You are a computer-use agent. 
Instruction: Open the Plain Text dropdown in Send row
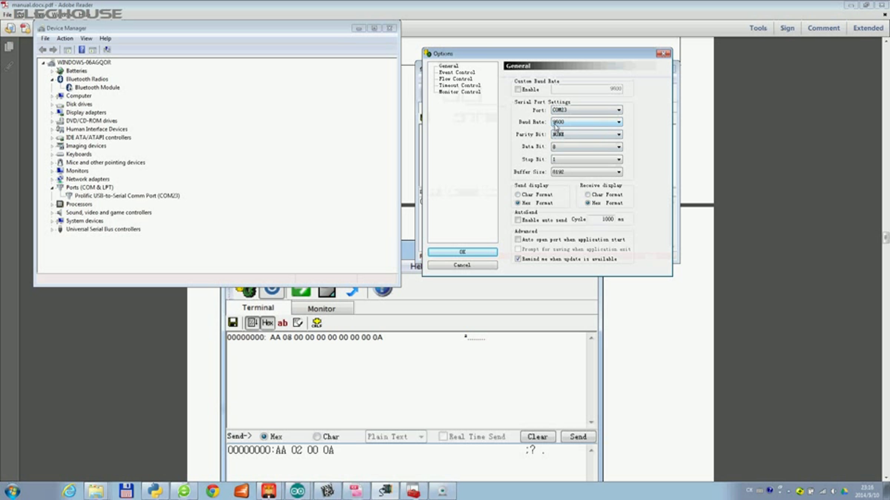396,437
